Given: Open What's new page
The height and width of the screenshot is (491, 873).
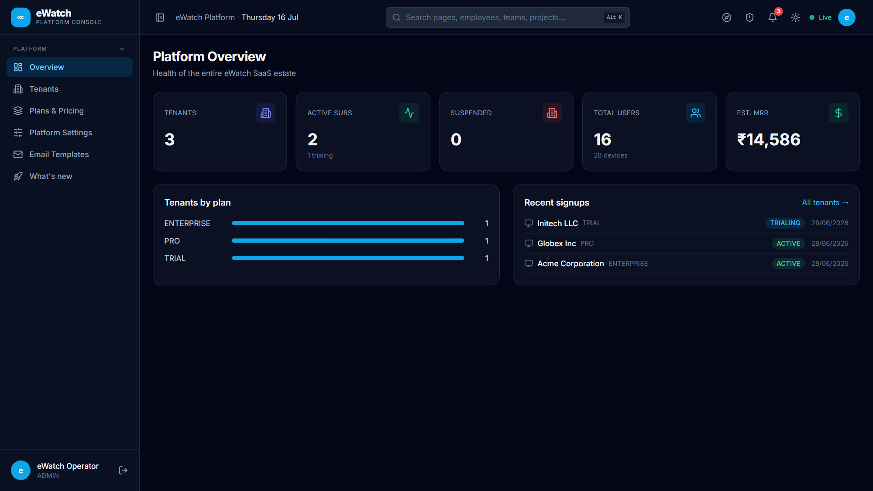Looking at the screenshot, I should pos(69,176).
